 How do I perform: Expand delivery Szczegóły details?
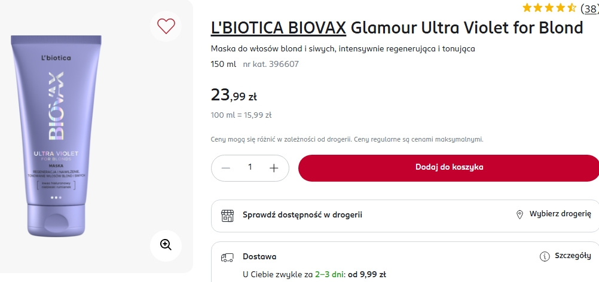[573, 256]
